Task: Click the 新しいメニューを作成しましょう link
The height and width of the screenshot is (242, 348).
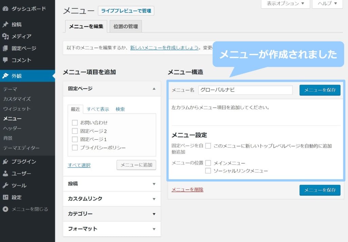Action: click(164, 48)
